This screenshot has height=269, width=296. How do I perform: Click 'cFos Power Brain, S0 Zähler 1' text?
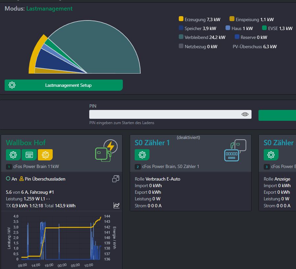coord(171,167)
